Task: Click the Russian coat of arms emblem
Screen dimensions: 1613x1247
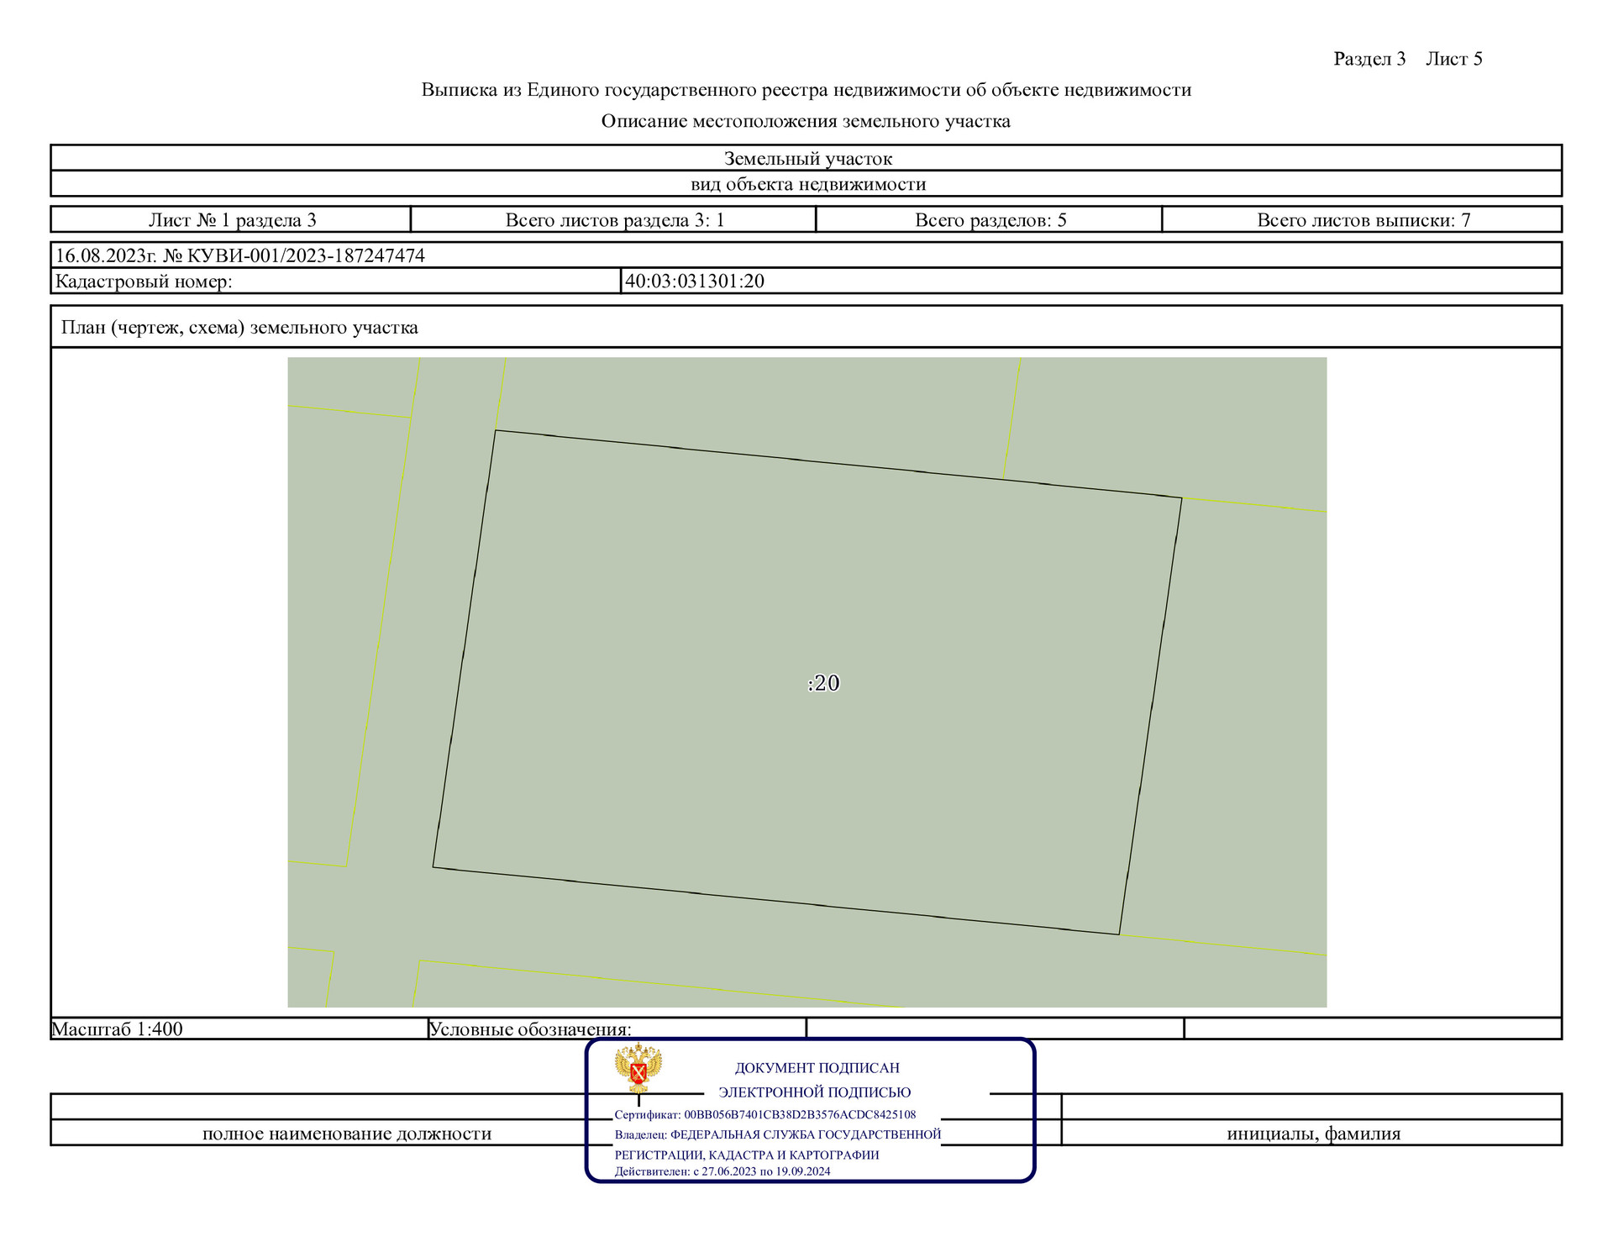Action: pos(638,1068)
